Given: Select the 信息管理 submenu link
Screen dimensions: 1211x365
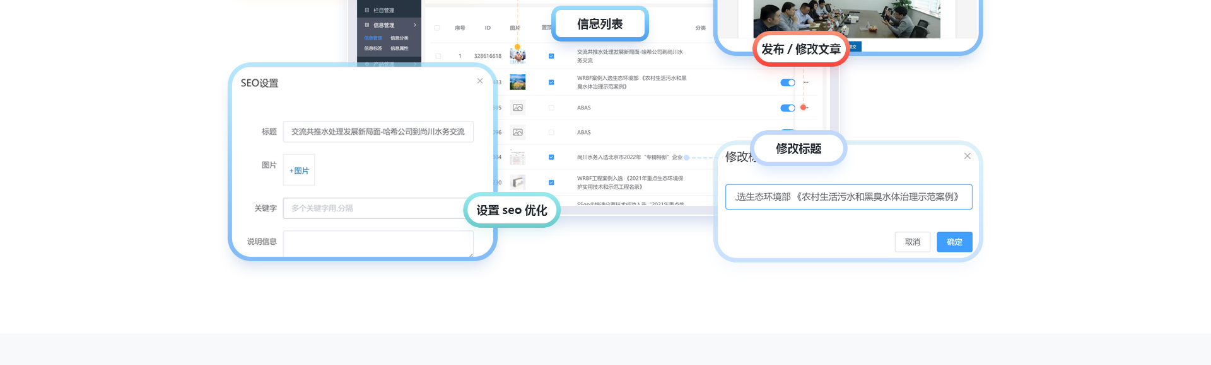Looking at the screenshot, I should tap(373, 38).
